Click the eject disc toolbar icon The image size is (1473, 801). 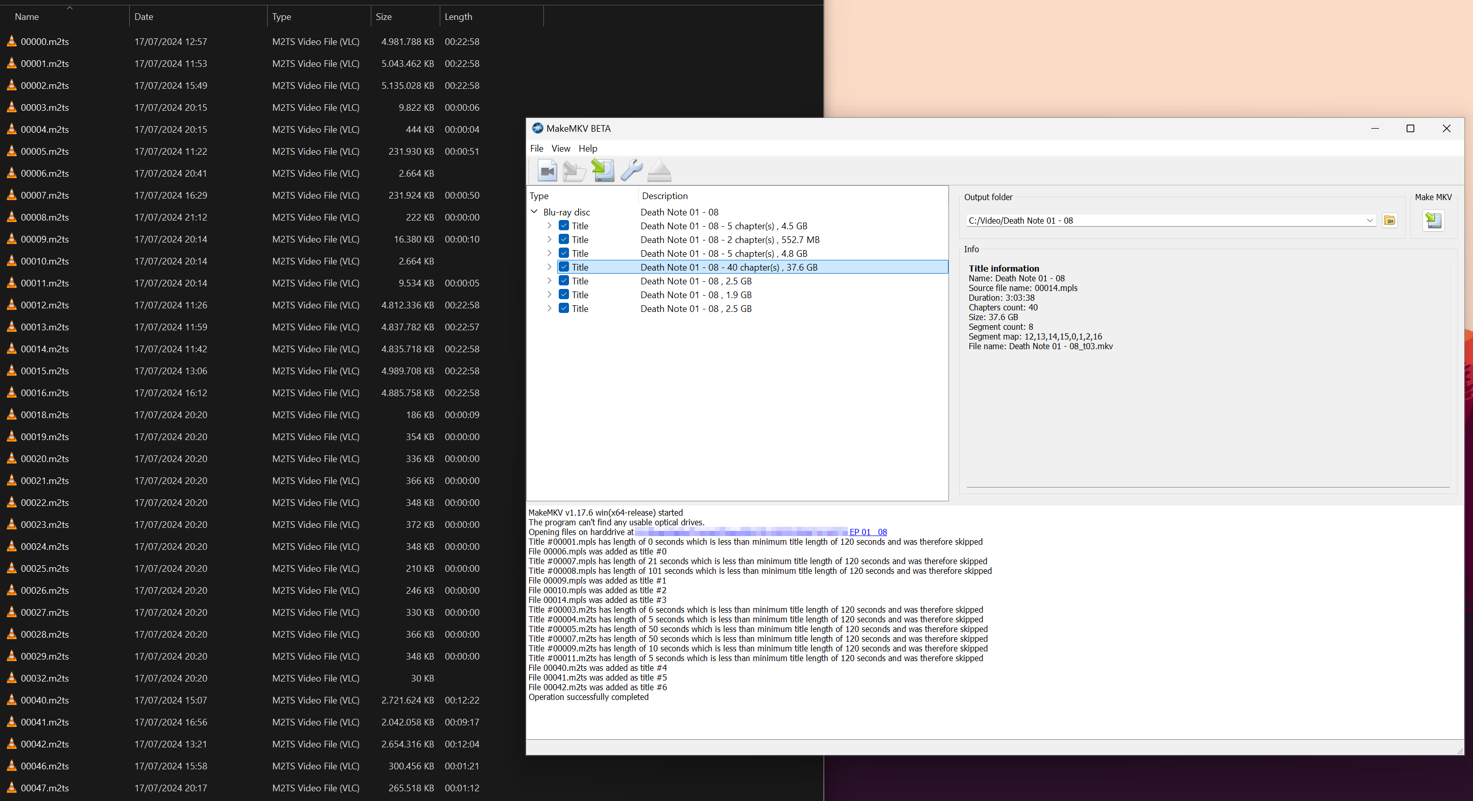tap(659, 171)
